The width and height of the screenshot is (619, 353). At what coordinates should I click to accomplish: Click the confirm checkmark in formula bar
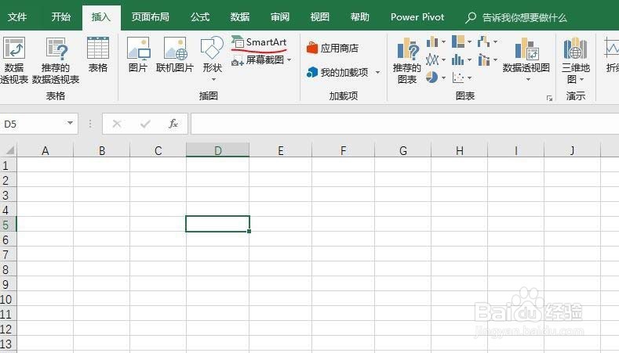145,124
